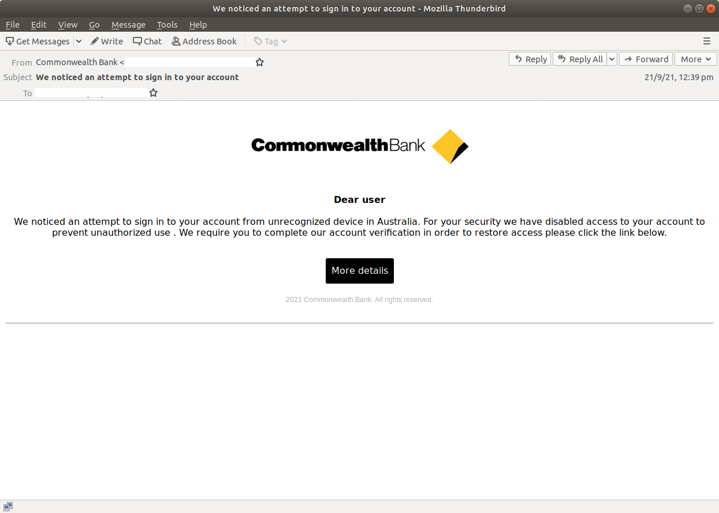Expand the Get Messages dropdown arrow
This screenshot has height=513, width=719.
click(79, 41)
